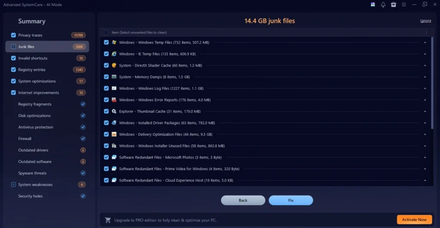Viewport: 440px width, 228px height.
Task: Click the Ignore link
Action: point(425,21)
